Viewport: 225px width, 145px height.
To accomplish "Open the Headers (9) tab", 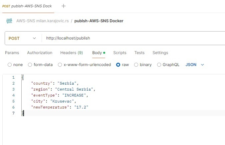I will [x=72, y=53].
